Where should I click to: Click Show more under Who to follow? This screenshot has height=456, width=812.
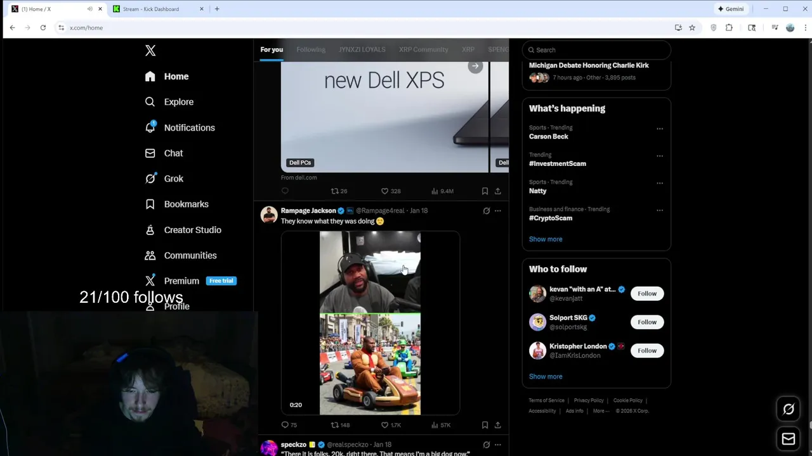click(546, 376)
